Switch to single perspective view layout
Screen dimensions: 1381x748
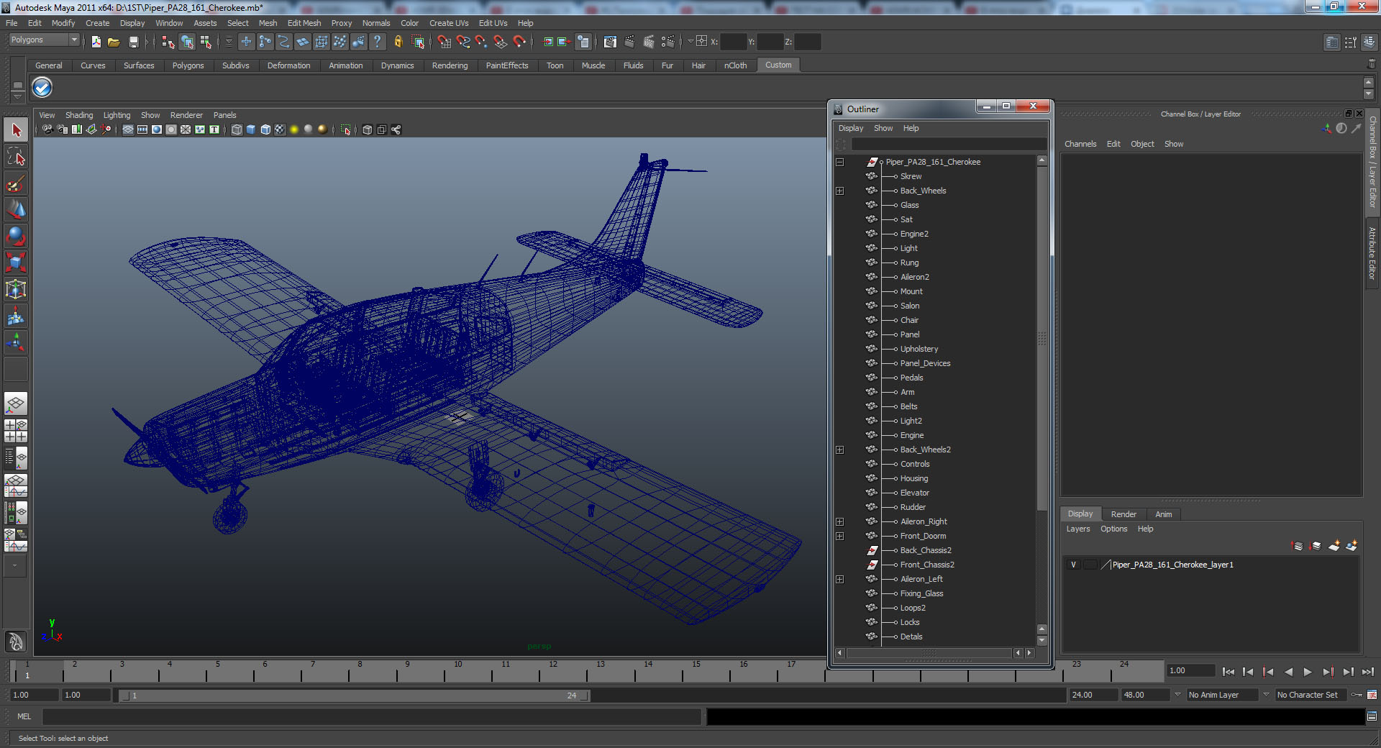pos(16,404)
